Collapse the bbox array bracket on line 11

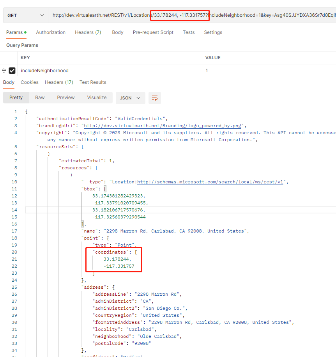pyautogui.click(x=105, y=189)
